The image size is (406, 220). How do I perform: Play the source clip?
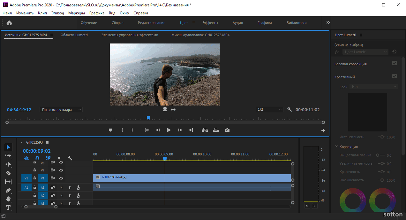tap(169, 130)
